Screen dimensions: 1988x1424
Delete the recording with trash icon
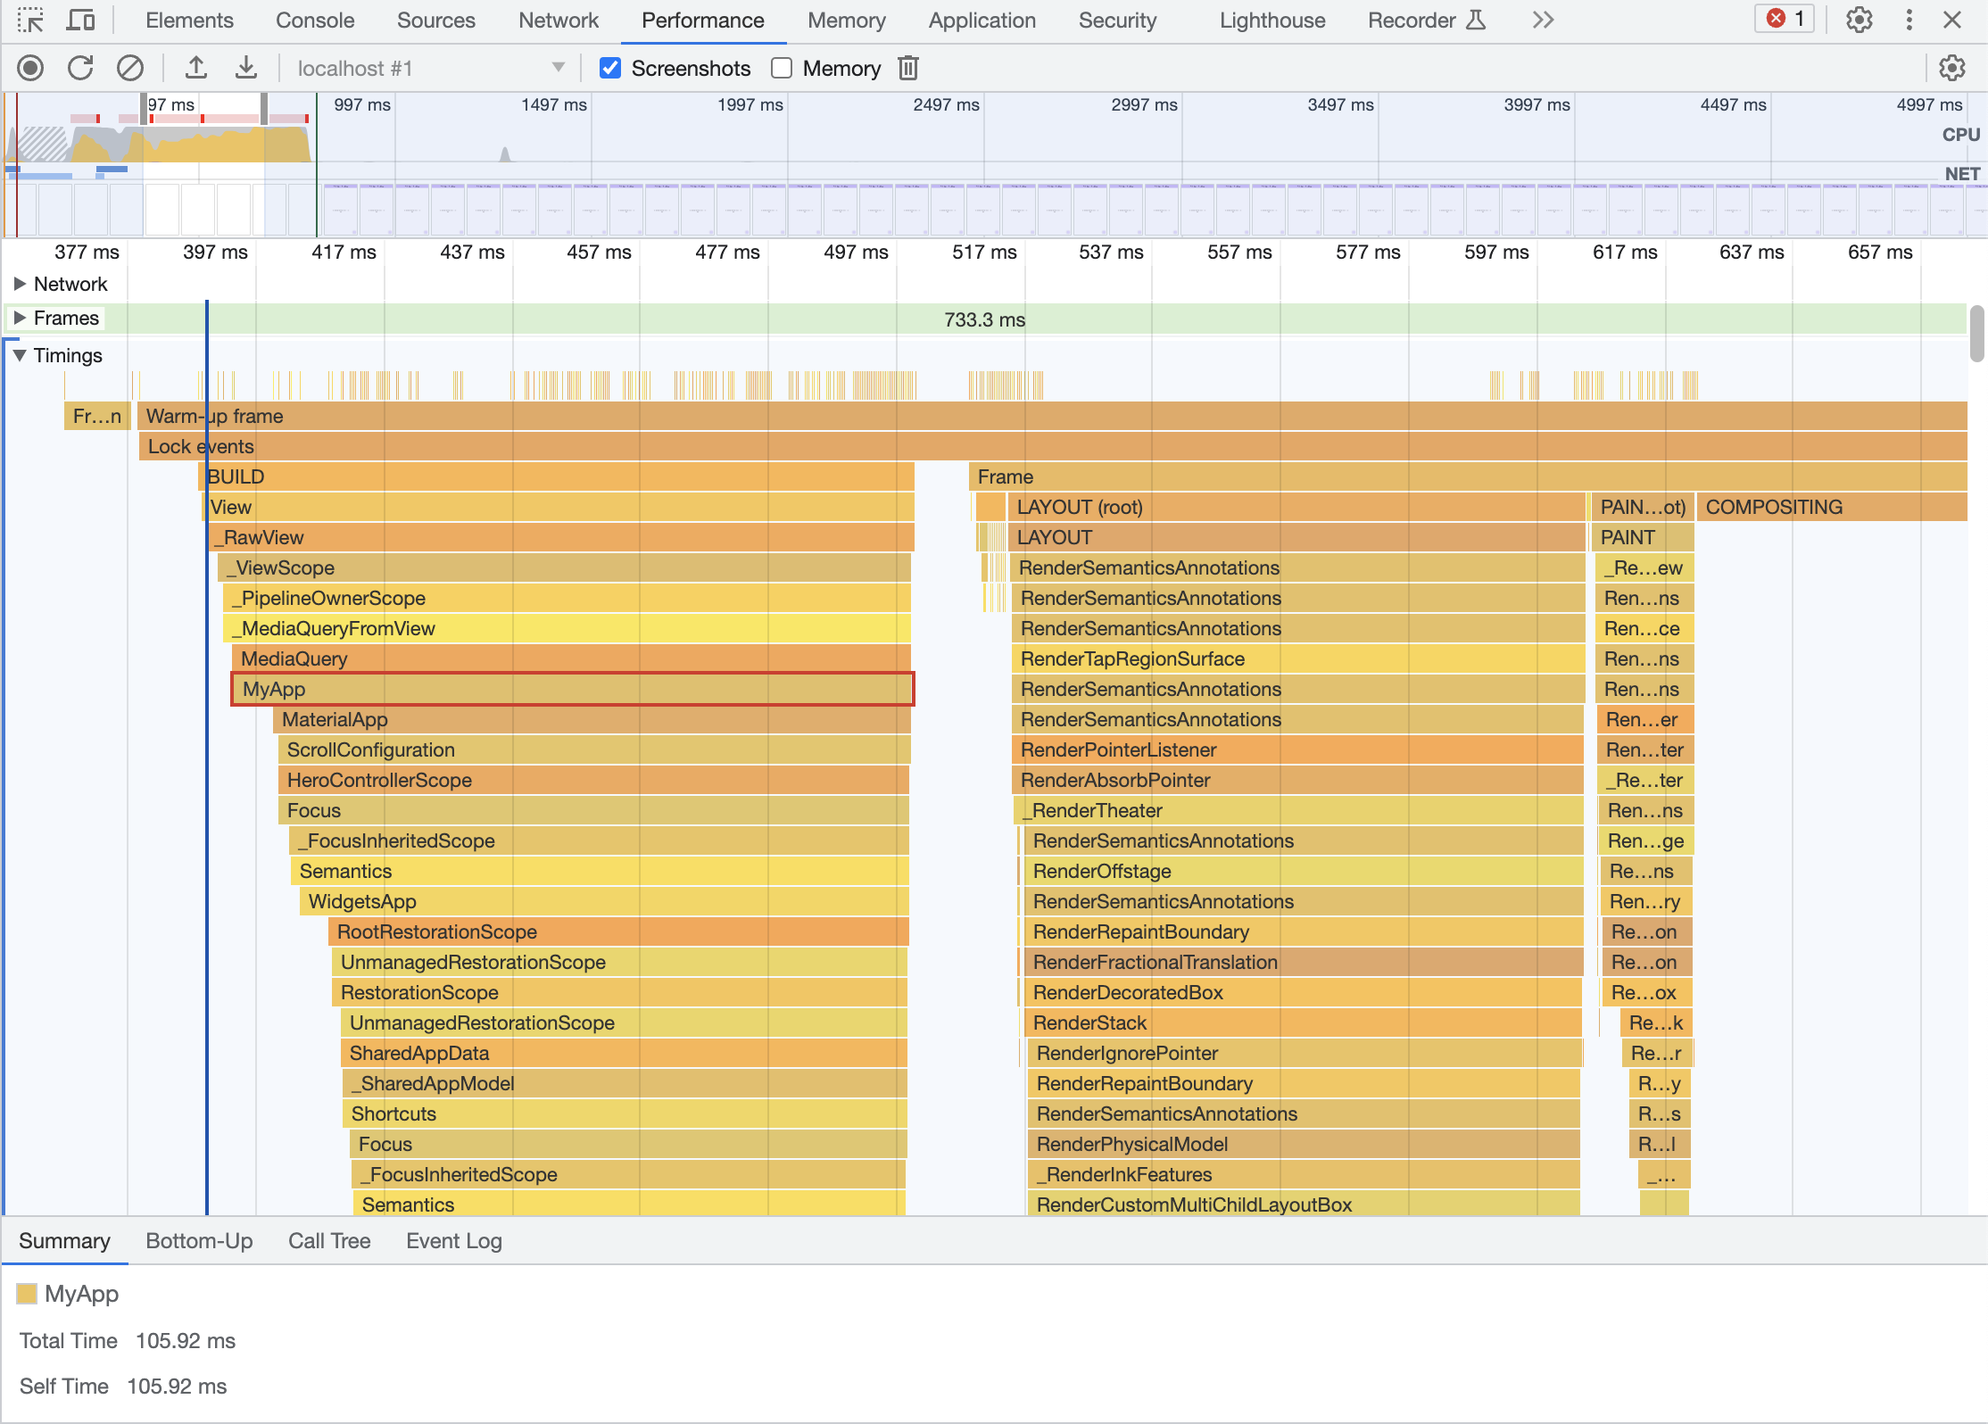[x=908, y=68]
